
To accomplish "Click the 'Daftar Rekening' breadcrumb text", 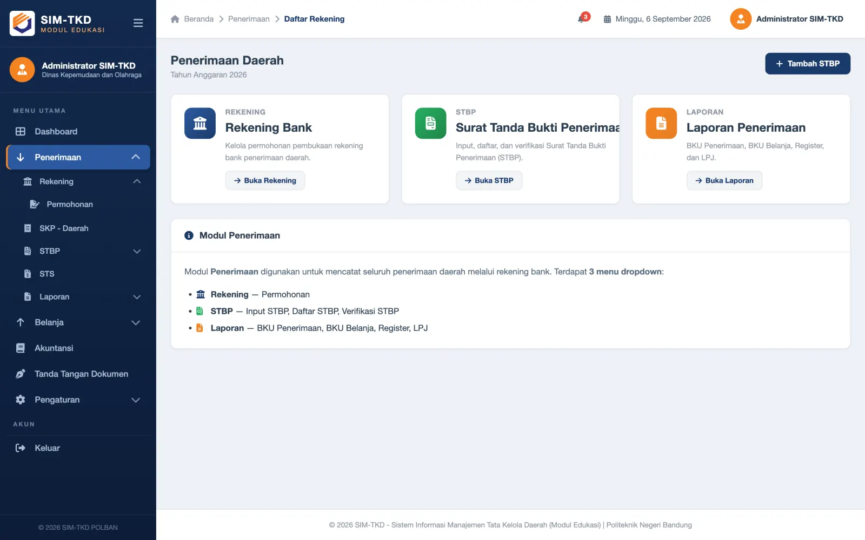I will click(x=314, y=19).
